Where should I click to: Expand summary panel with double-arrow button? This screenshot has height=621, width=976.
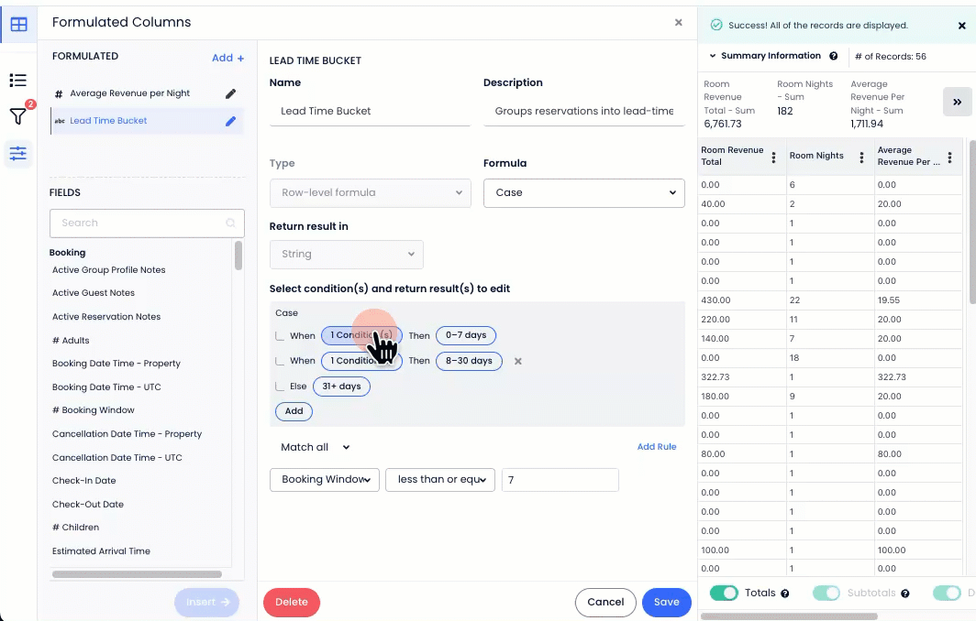pyautogui.click(x=957, y=102)
